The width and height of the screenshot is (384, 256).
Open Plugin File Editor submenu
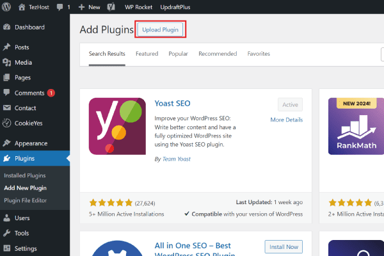[25, 200]
